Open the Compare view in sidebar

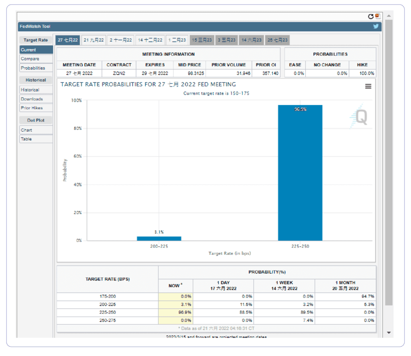coord(36,59)
